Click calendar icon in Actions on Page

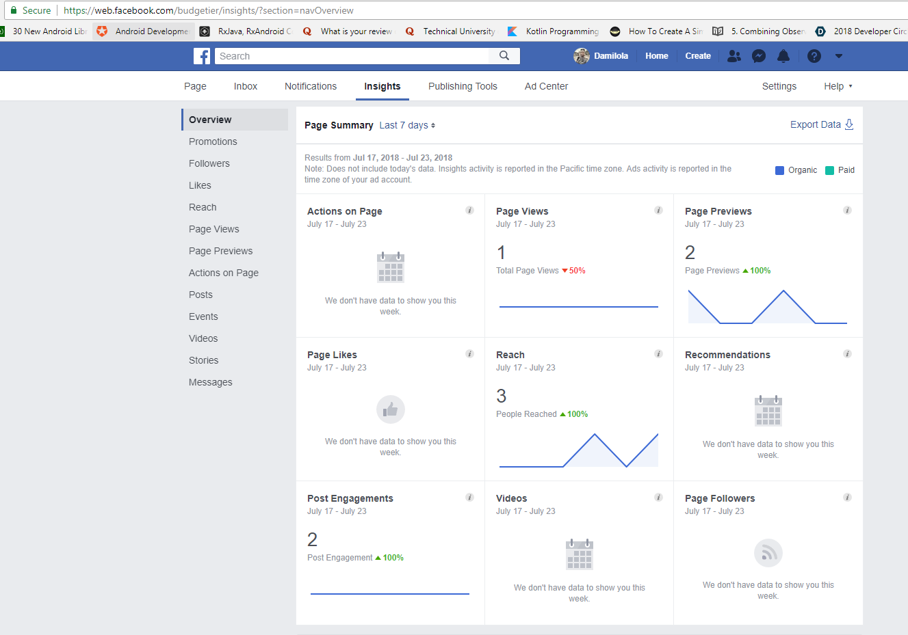tap(391, 267)
